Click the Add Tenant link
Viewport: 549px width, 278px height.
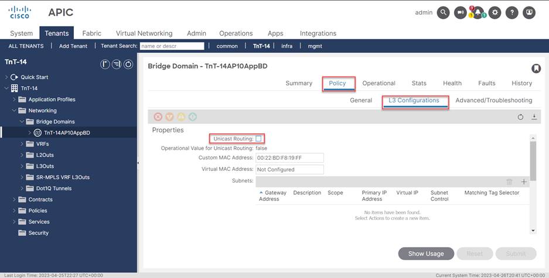73,46
